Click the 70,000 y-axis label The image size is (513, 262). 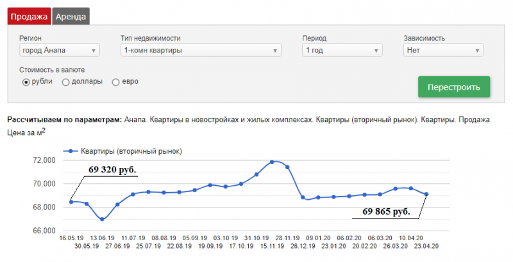tap(44, 184)
